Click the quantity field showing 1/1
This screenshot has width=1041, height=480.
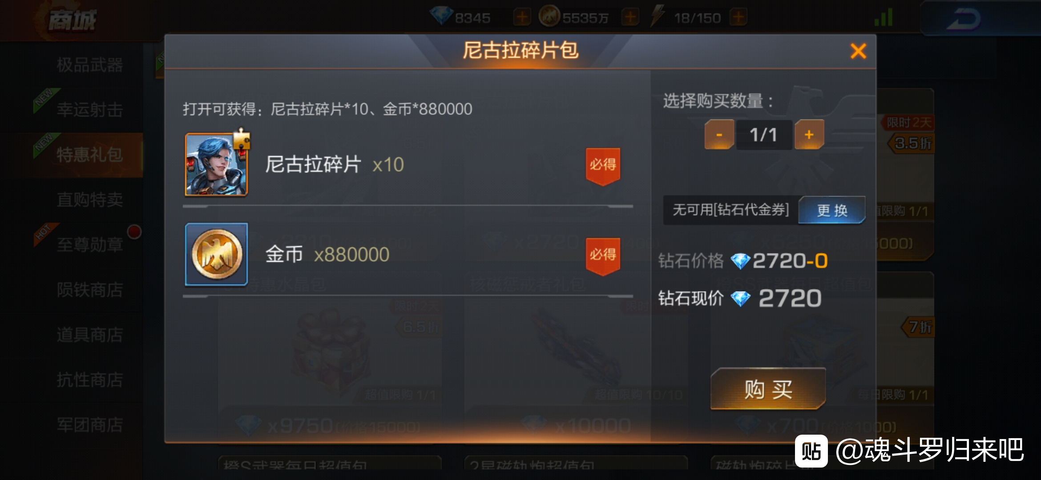tap(764, 134)
